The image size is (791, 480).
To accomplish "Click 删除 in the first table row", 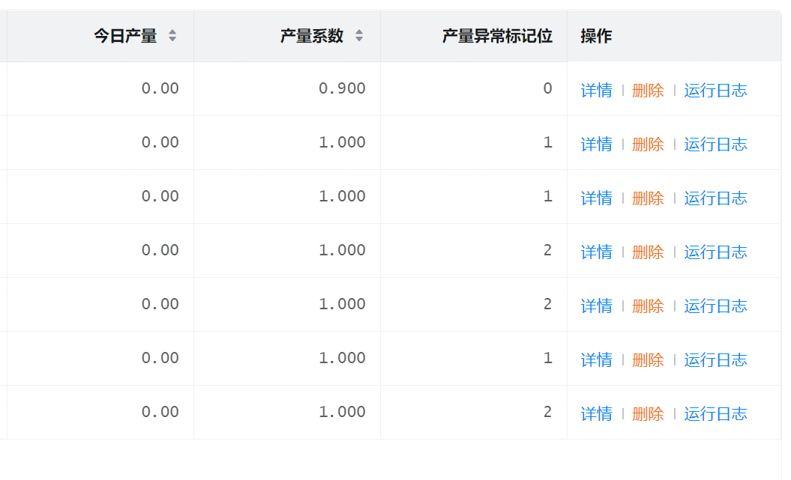I will click(648, 91).
